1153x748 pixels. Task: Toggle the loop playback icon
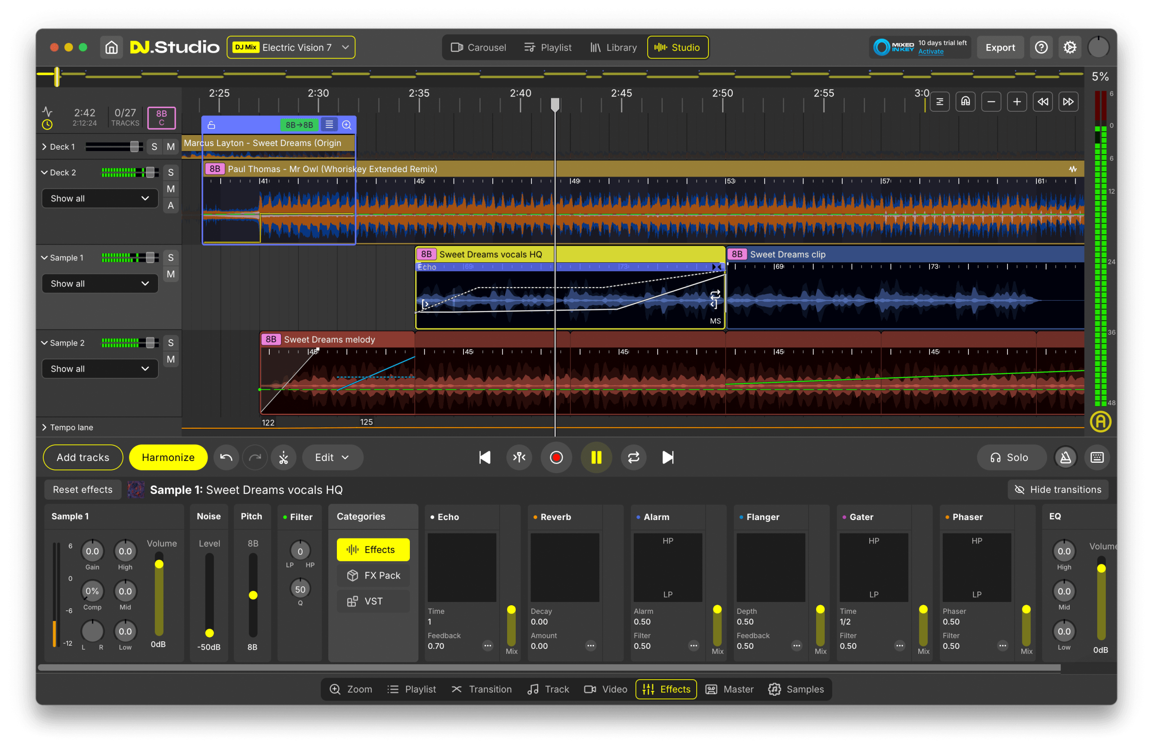[x=633, y=457]
